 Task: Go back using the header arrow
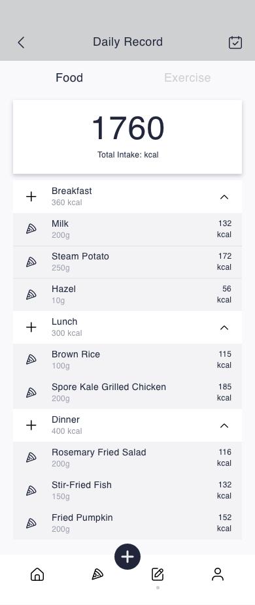(x=21, y=42)
